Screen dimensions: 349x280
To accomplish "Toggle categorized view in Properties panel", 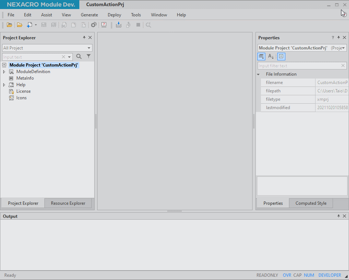I will pos(261,56).
